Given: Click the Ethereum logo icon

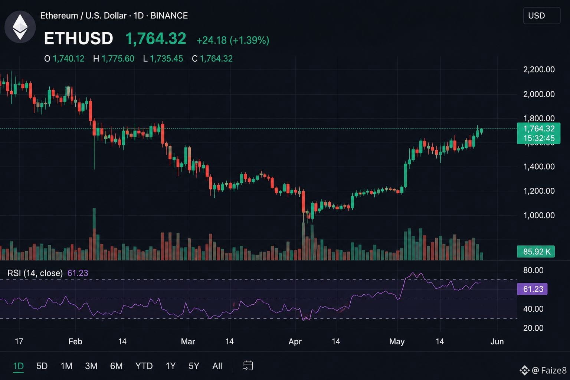Looking at the screenshot, I should (20, 27).
